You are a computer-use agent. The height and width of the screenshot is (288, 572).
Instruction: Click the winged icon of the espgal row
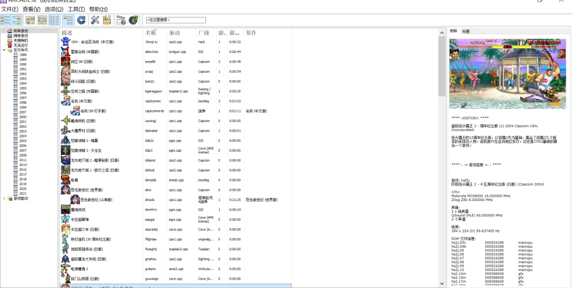[x=66, y=219]
